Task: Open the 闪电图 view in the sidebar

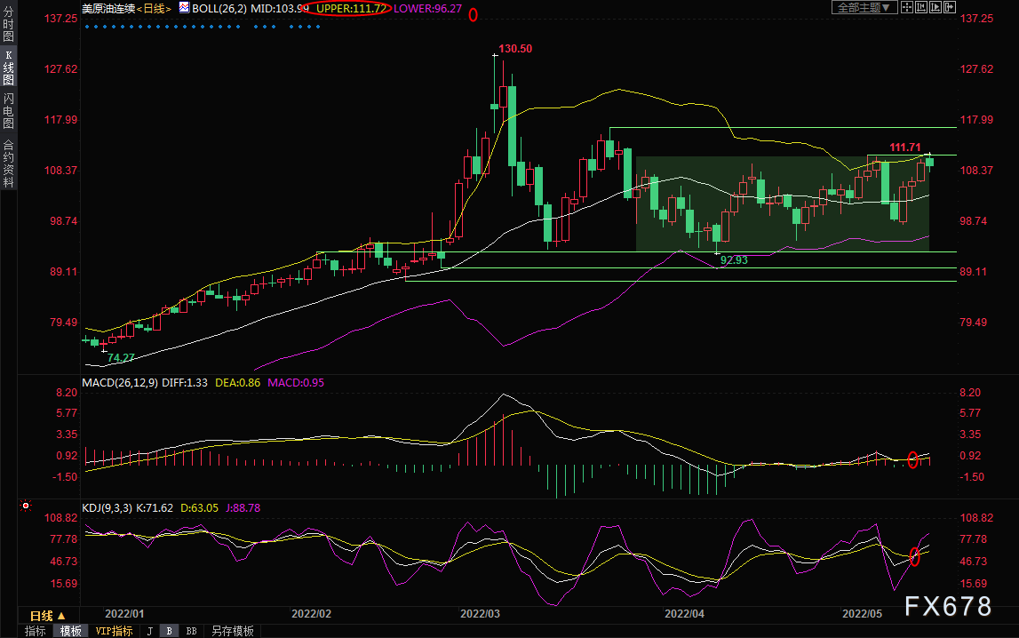Action: coord(9,110)
